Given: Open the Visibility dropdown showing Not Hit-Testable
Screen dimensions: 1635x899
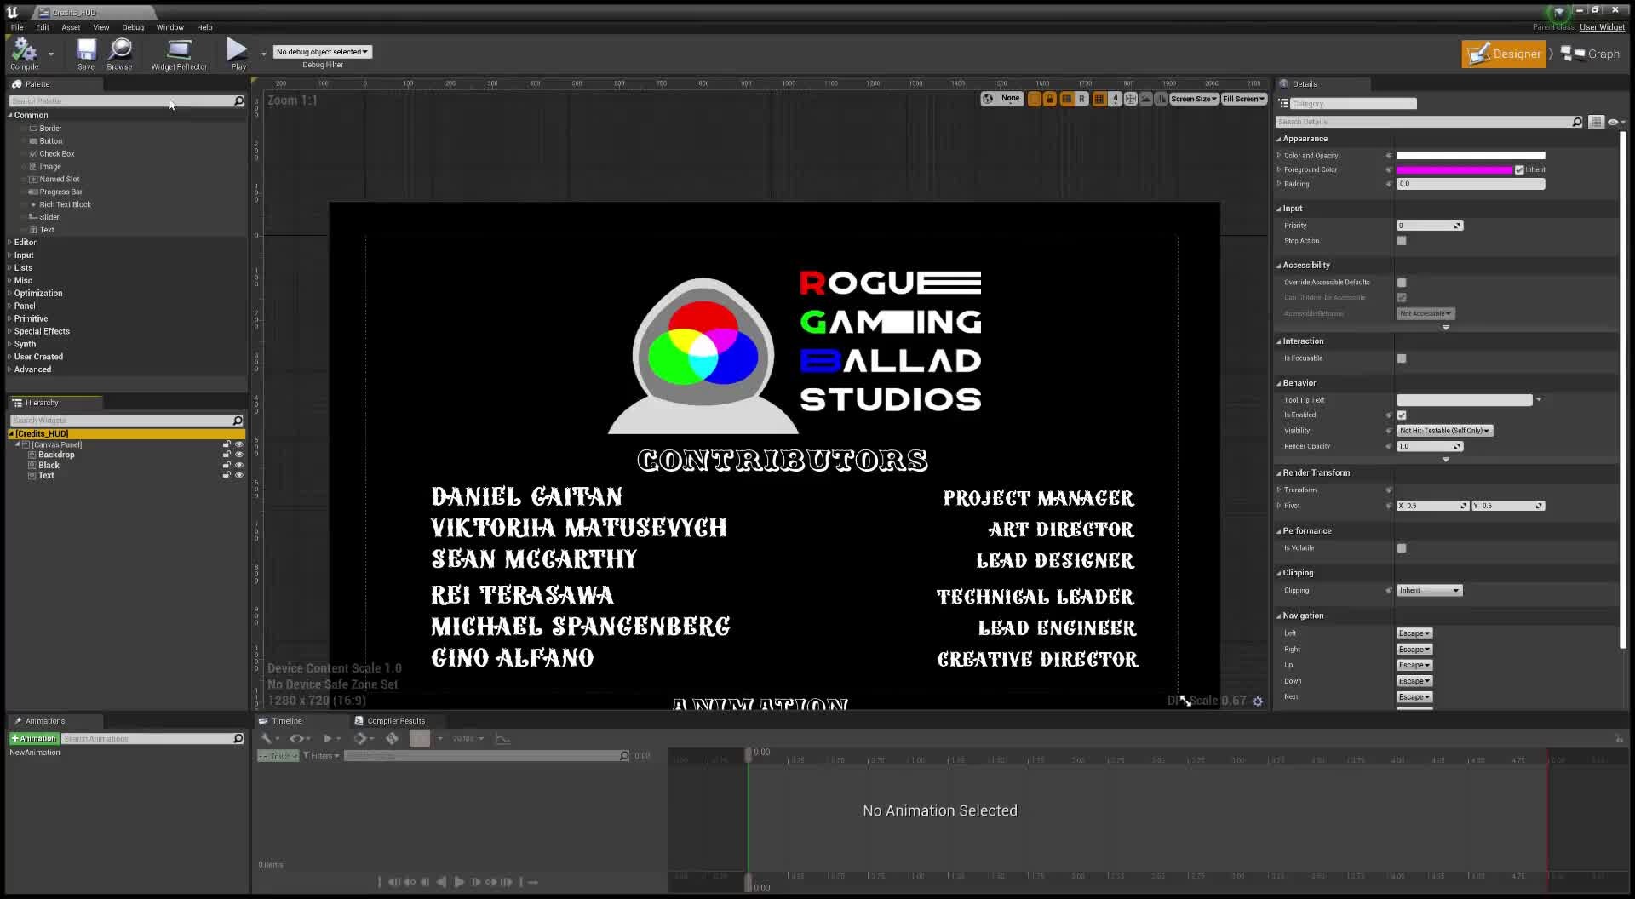Looking at the screenshot, I should 1443,430.
